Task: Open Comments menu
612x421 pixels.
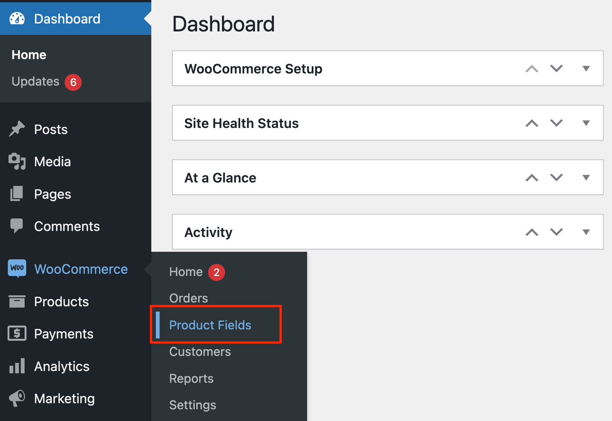Action: click(76, 226)
